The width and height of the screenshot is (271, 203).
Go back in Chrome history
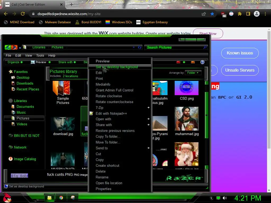[x=6, y=14]
